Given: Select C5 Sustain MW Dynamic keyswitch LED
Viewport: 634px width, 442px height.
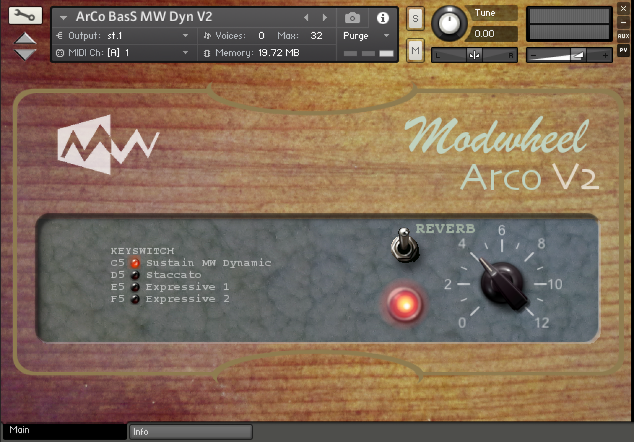Looking at the screenshot, I should tap(135, 263).
